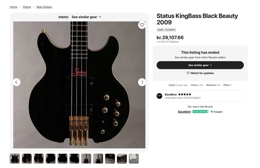260x168 pixels.
Task: Open the BassBros seller name link
Action: tap(171, 94)
